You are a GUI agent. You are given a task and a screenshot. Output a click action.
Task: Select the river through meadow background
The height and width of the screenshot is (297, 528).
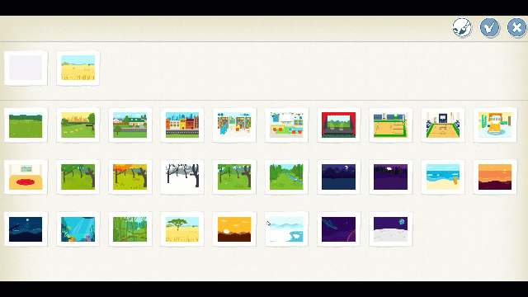[x=286, y=177]
